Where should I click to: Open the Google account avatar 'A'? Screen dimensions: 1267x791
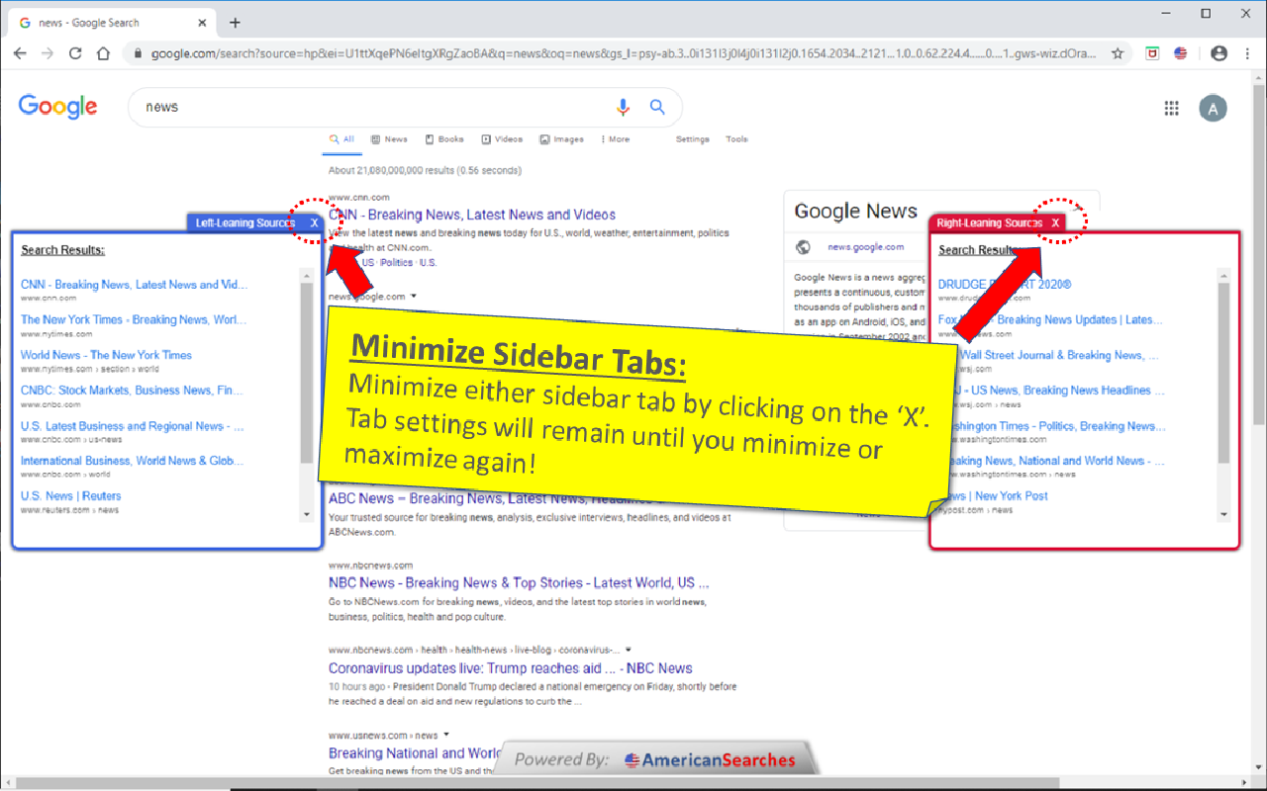pos(1213,108)
